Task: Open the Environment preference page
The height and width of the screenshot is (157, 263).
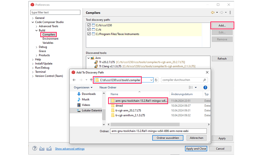Action: click(50, 39)
